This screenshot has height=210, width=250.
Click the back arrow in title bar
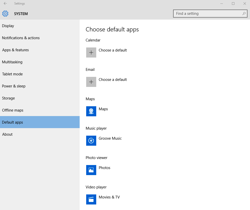click(5, 4)
